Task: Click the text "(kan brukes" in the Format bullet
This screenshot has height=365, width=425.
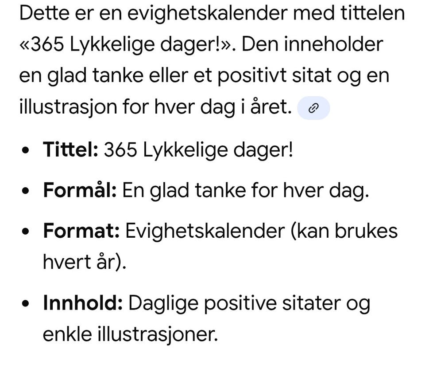Action: [x=344, y=232]
